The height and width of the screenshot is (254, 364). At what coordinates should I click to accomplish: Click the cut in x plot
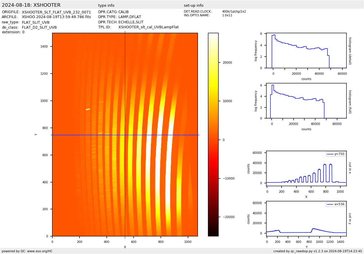pyautogui.click(x=306, y=168)
